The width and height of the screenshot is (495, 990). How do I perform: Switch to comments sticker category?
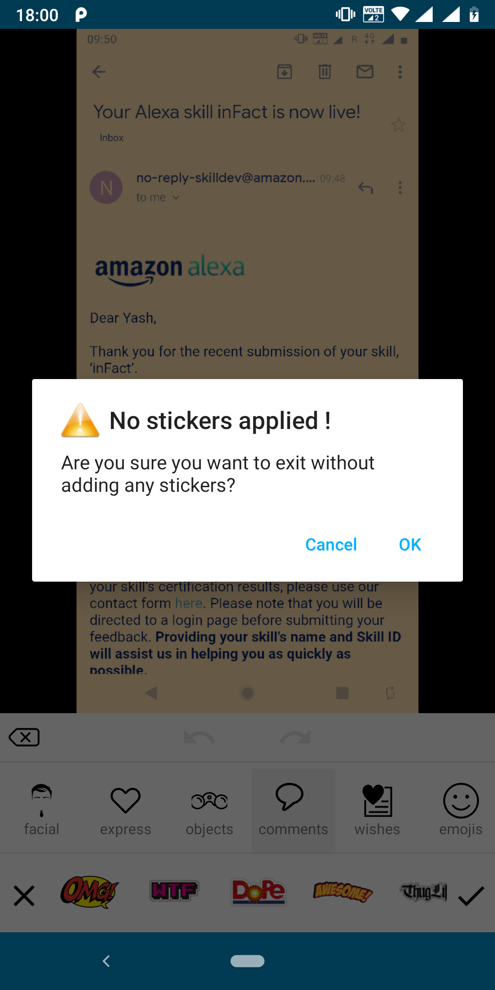[293, 810]
